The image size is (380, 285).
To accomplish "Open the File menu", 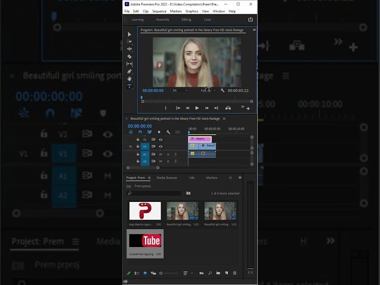I will (x=126, y=11).
